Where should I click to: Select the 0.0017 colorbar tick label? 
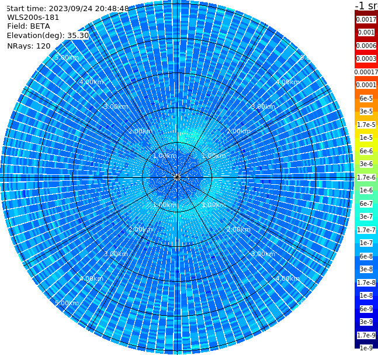pyautogui.click(x=366, y=19)
